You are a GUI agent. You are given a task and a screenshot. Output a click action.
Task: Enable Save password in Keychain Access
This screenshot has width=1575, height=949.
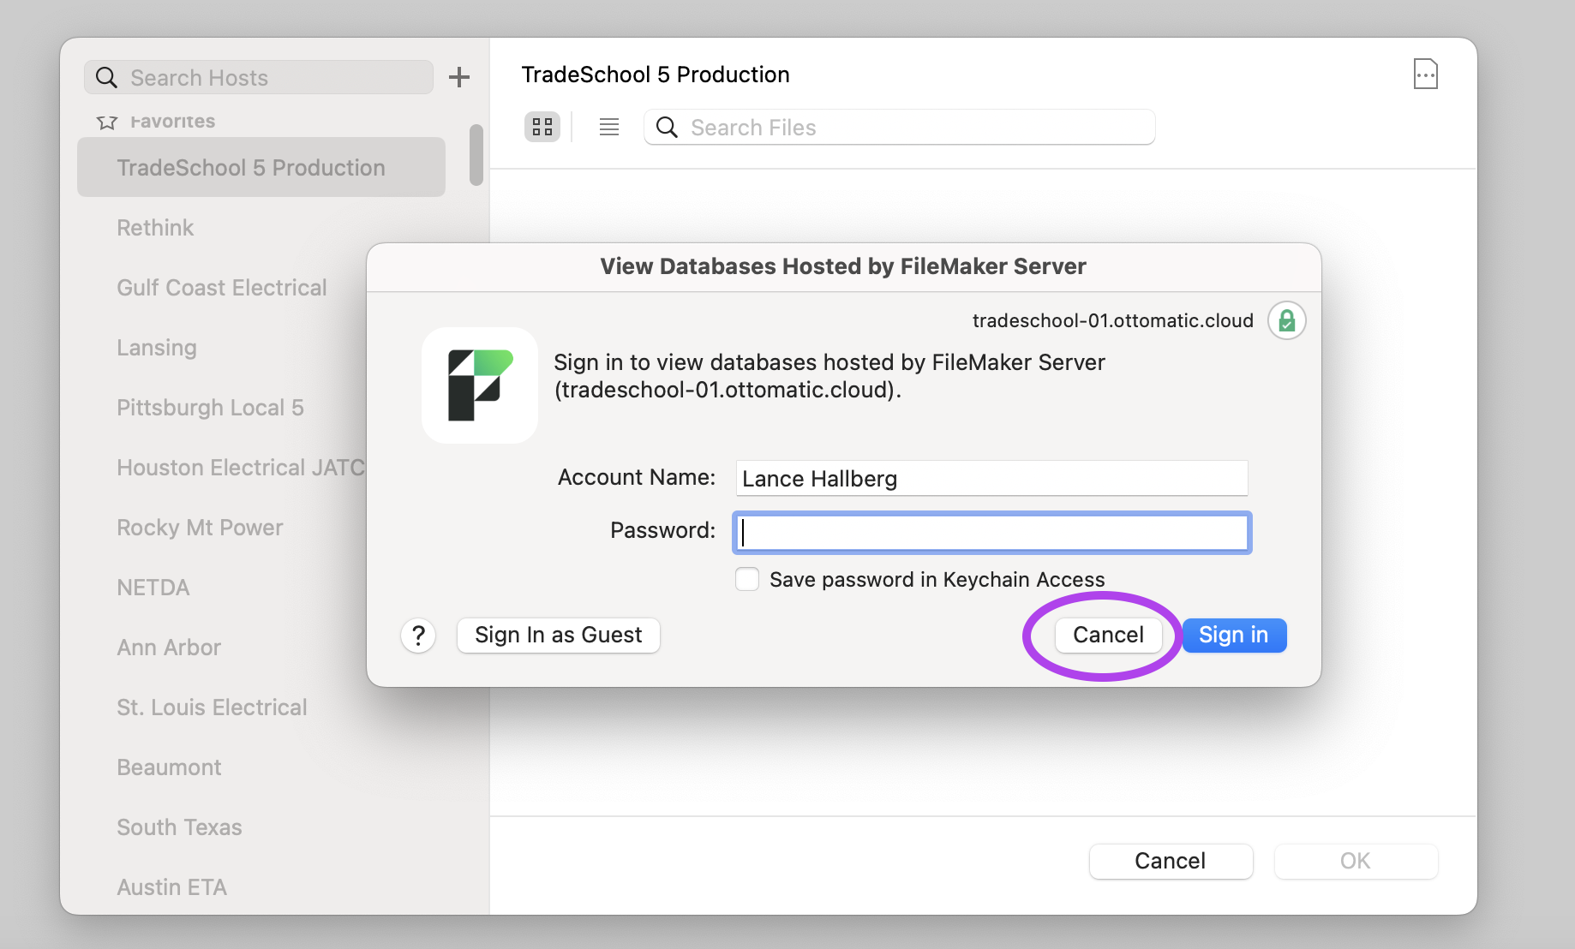(747, 579)
